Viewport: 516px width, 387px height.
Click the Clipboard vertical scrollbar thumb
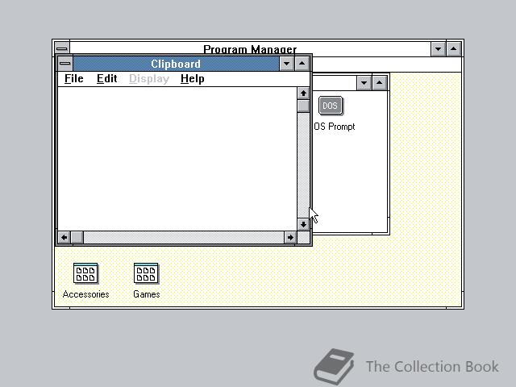[x=303, y=106]
